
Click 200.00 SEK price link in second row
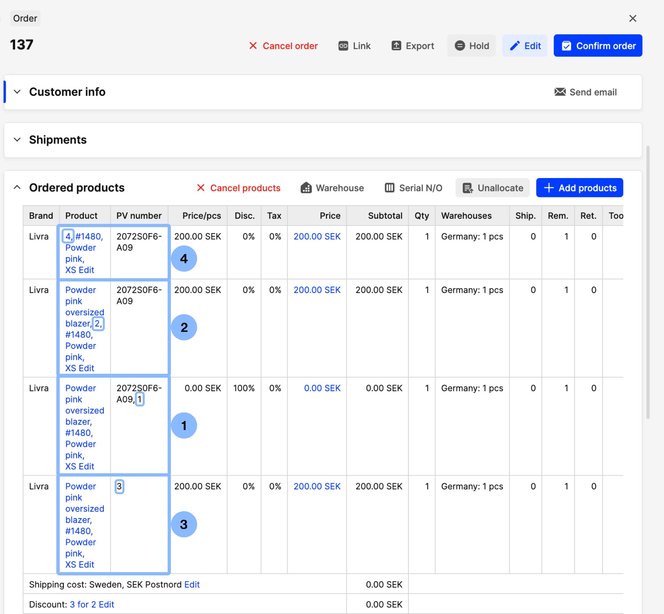317,290
